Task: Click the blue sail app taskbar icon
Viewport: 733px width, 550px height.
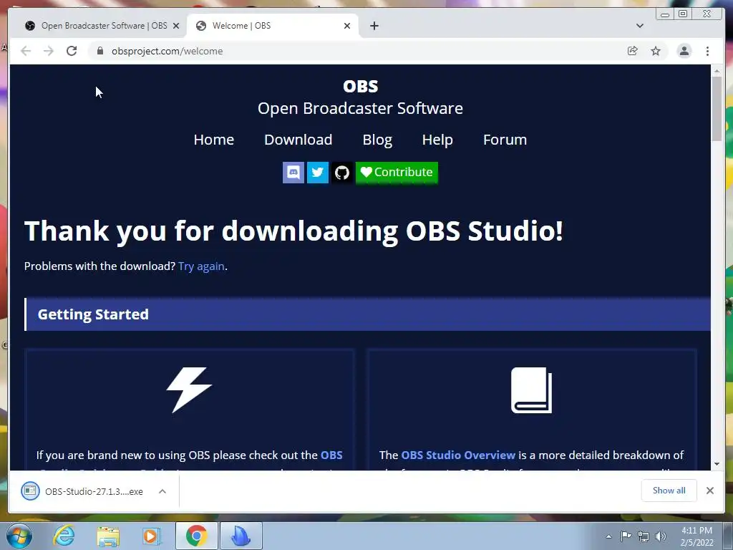Action: 241,536
